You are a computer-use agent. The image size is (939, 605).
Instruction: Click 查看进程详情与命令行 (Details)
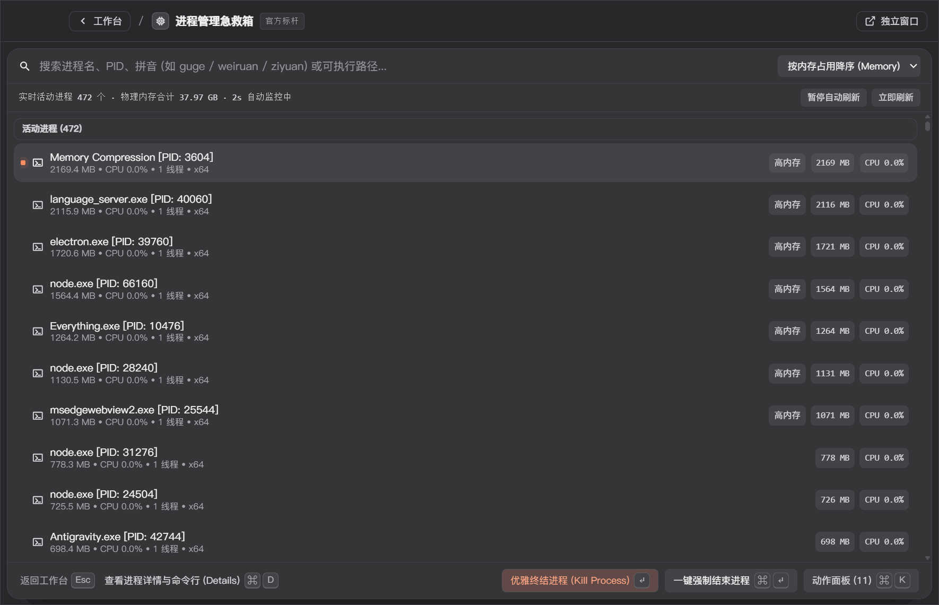(172, 581)
